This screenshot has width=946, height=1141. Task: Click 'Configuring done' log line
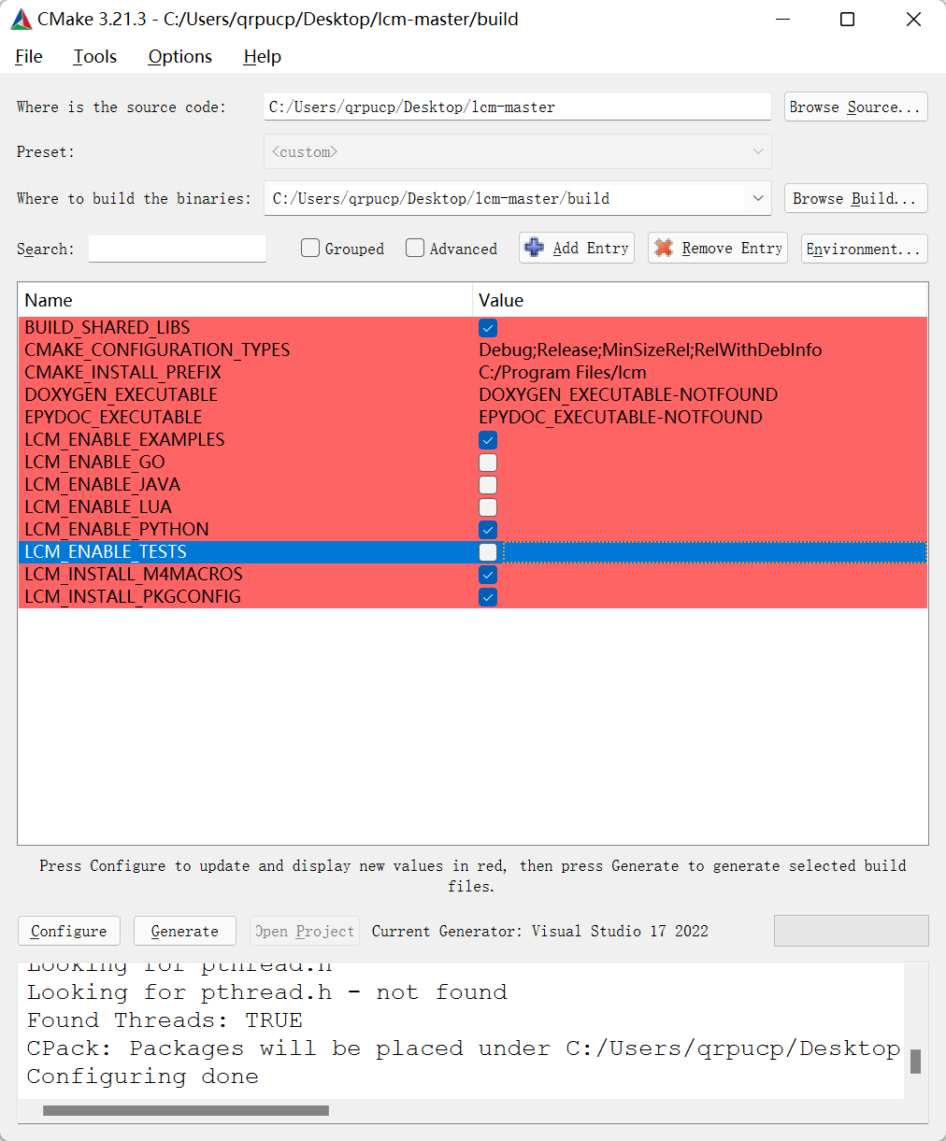[x=142, y=1077]
